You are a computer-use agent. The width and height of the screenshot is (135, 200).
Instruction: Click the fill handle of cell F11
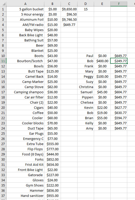tap(127, 63)
